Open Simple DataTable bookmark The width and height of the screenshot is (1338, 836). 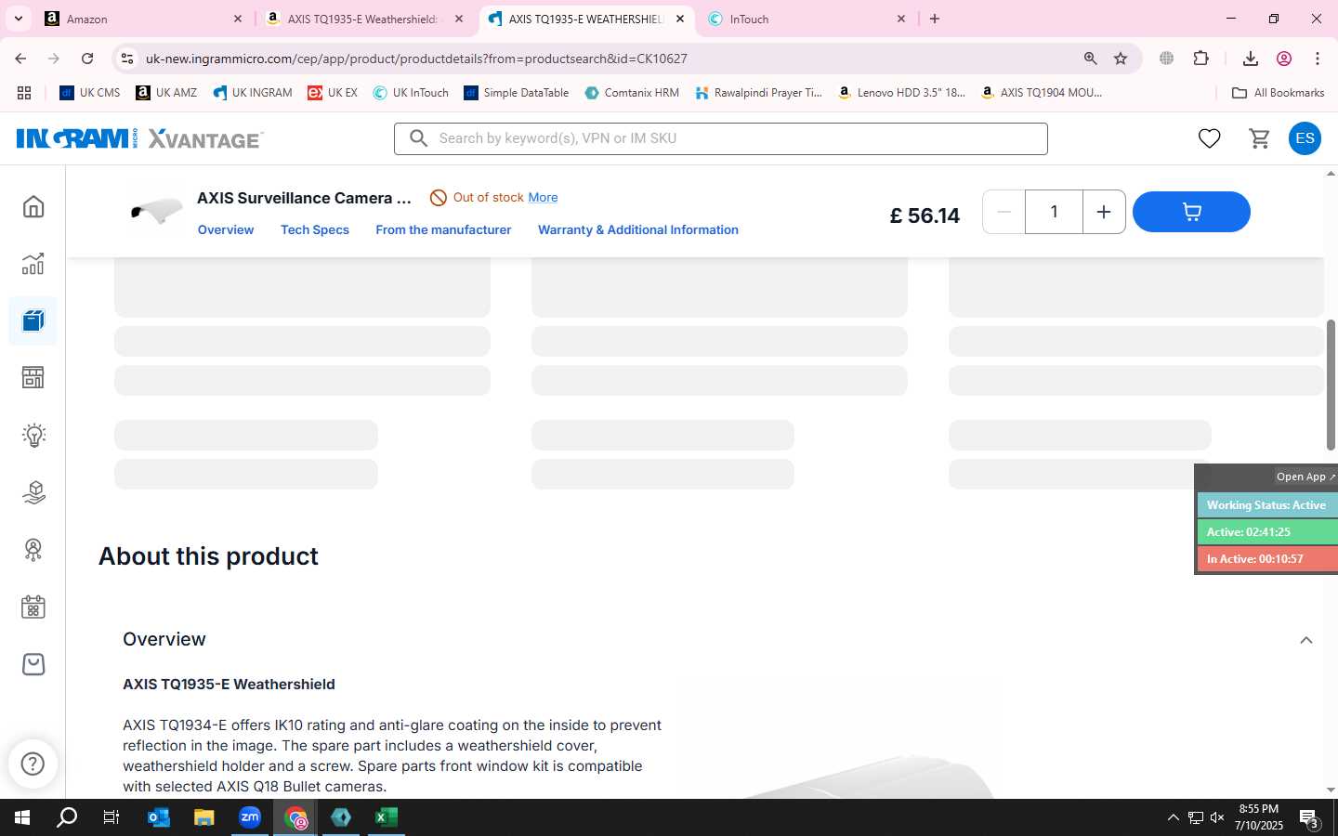pyautogui.click(x=517, y=93)
